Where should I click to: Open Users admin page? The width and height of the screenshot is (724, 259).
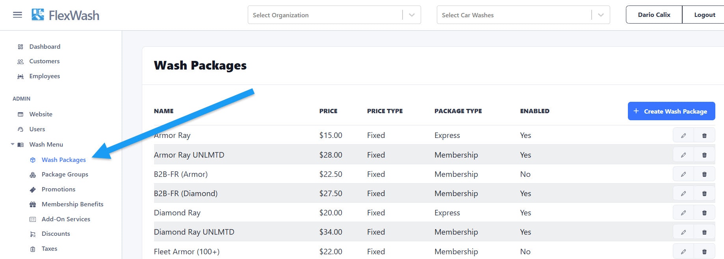[37, 129]
